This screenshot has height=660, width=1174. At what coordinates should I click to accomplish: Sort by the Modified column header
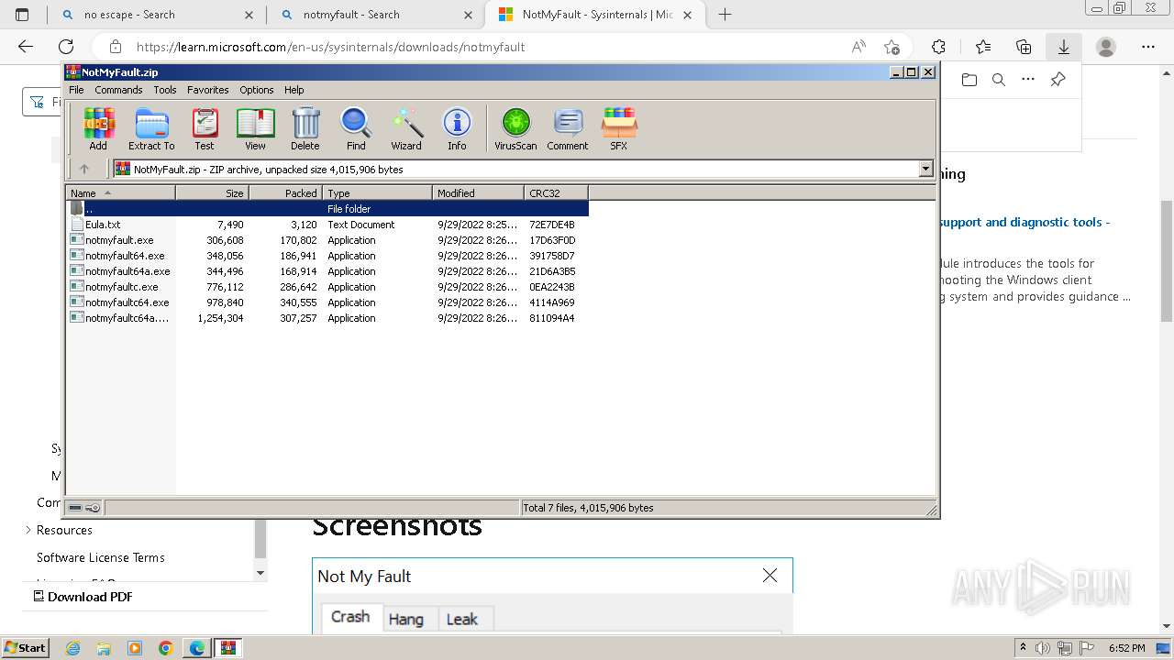tap(478, 192)
